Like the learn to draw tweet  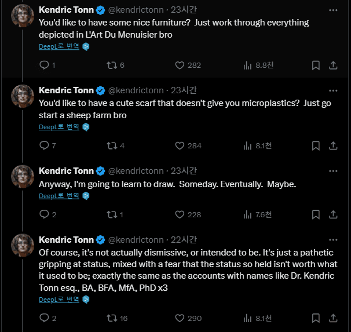point(180,214)
